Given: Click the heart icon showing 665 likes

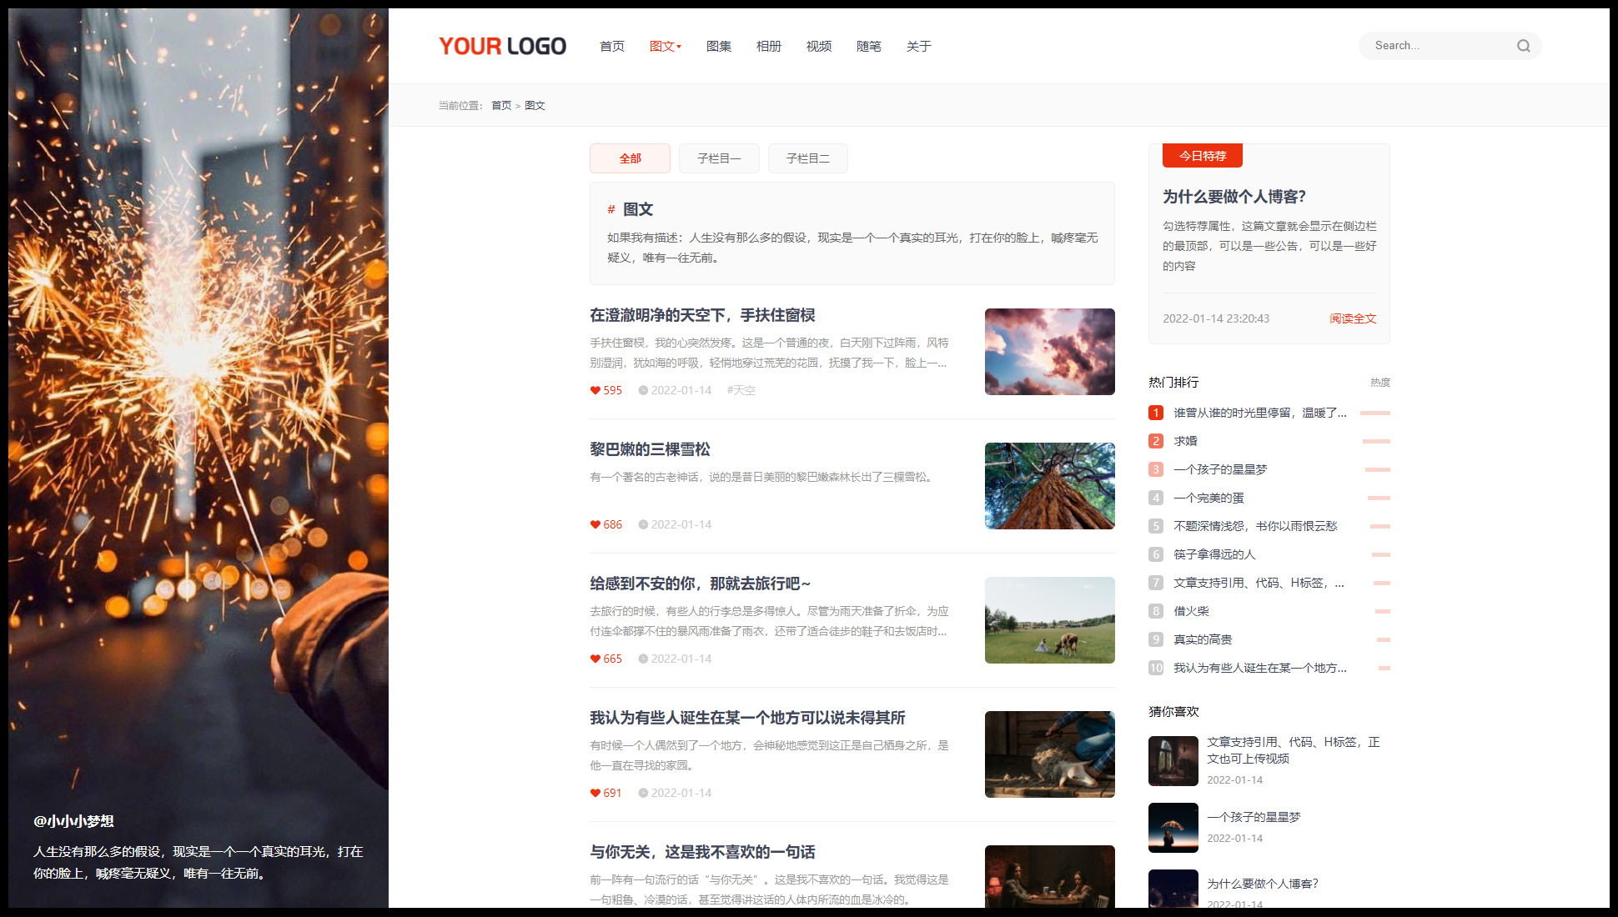Looking at the screenshot, I should tap(595, 659).
